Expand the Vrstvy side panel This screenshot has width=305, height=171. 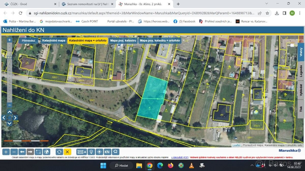301,52
